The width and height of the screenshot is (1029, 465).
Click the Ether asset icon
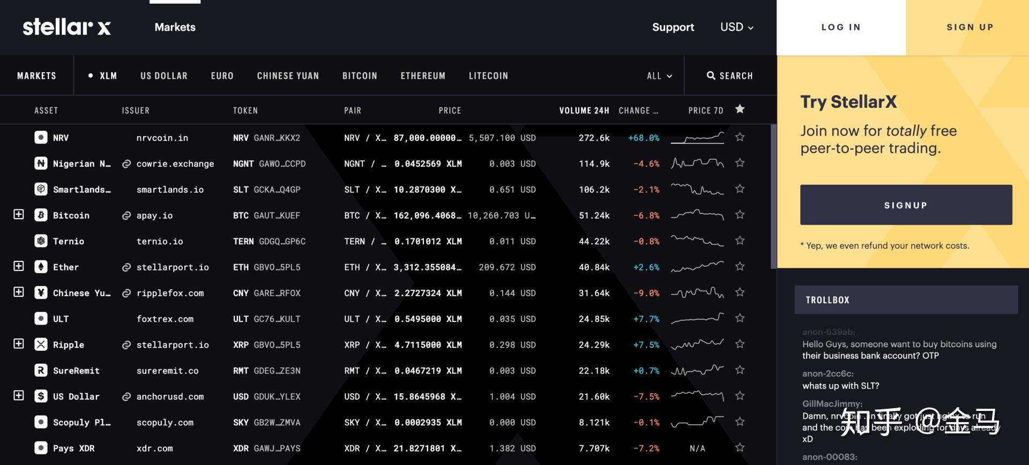pyautogui.click(x=41, y=267)
